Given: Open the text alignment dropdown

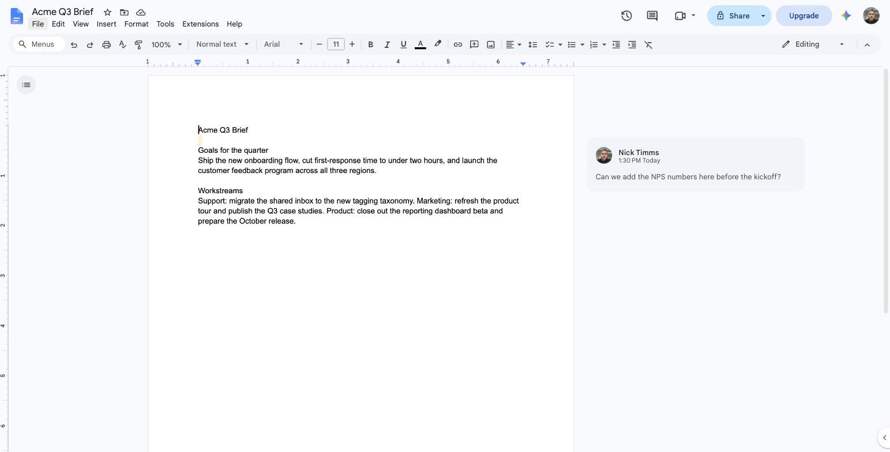Looking at the screenshot, I should tap(513, 44).
